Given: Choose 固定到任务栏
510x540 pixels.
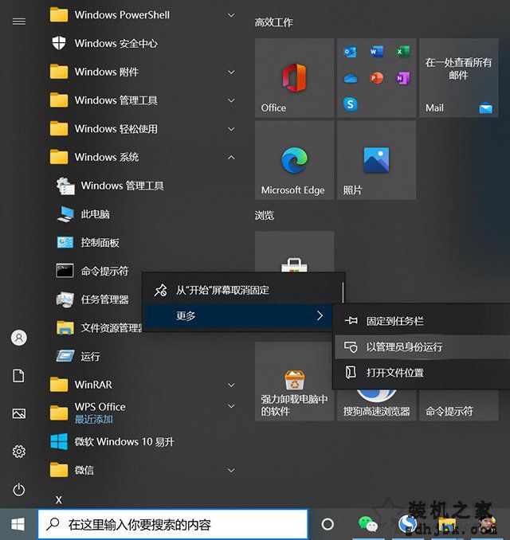Looking at the screenshot, I should [422, 321].
